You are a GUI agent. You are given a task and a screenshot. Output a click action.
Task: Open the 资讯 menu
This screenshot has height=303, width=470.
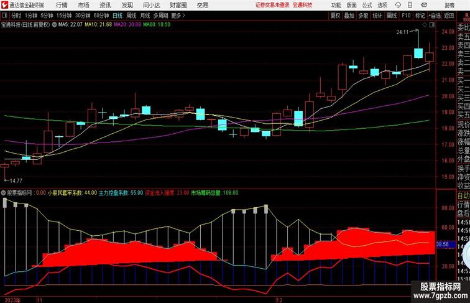coord(105,5)
